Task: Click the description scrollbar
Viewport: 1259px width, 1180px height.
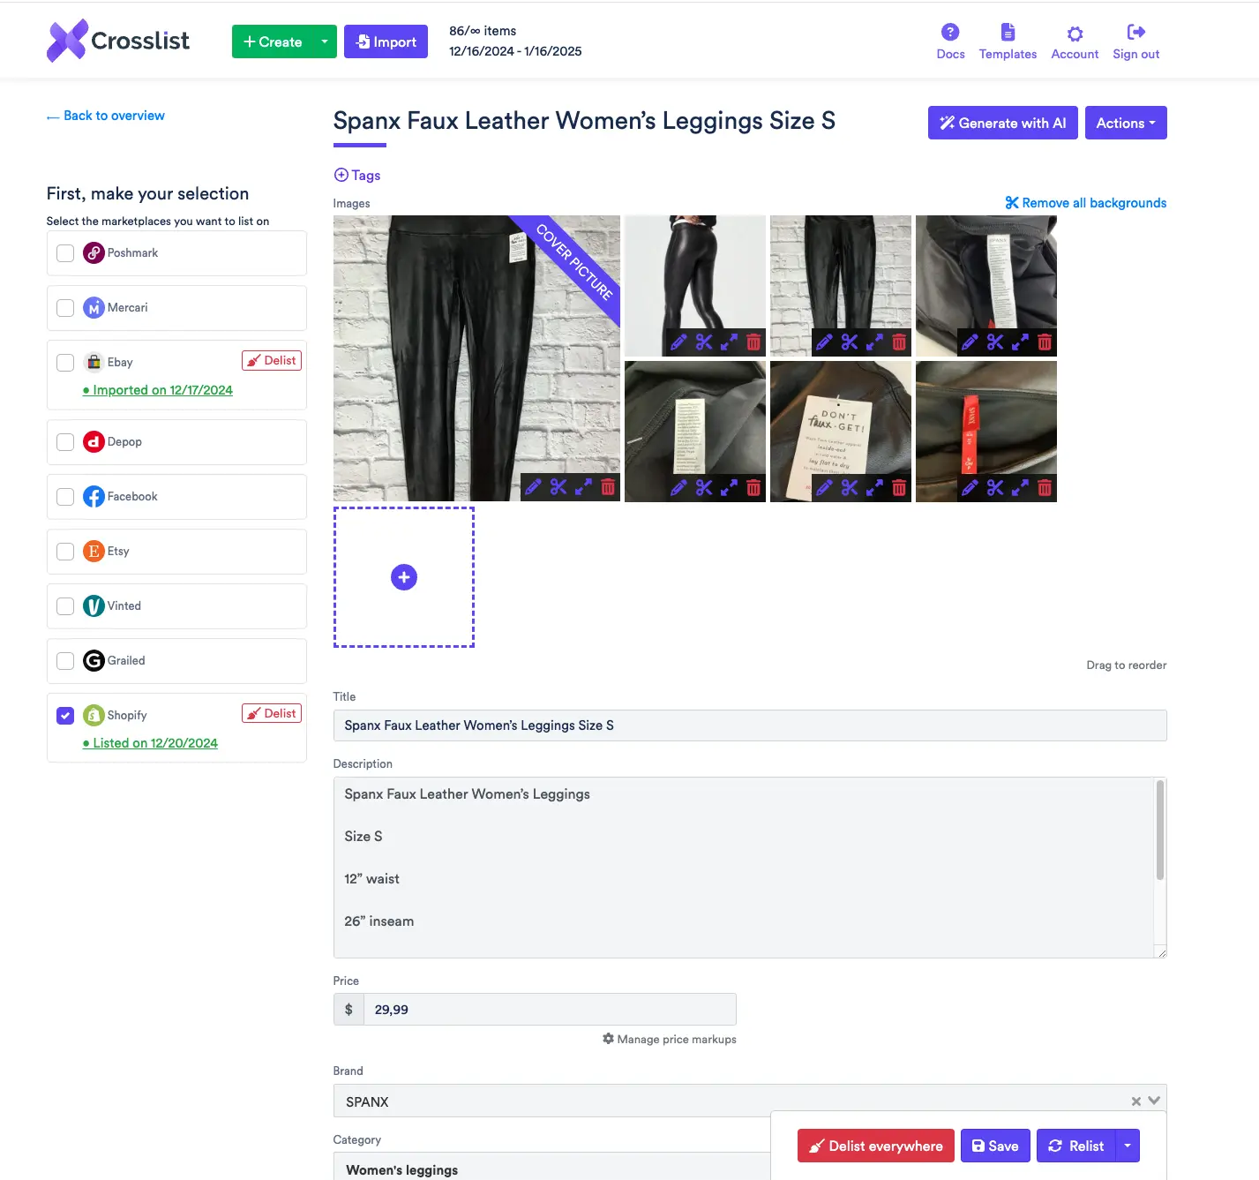Action: point(1160,830)
